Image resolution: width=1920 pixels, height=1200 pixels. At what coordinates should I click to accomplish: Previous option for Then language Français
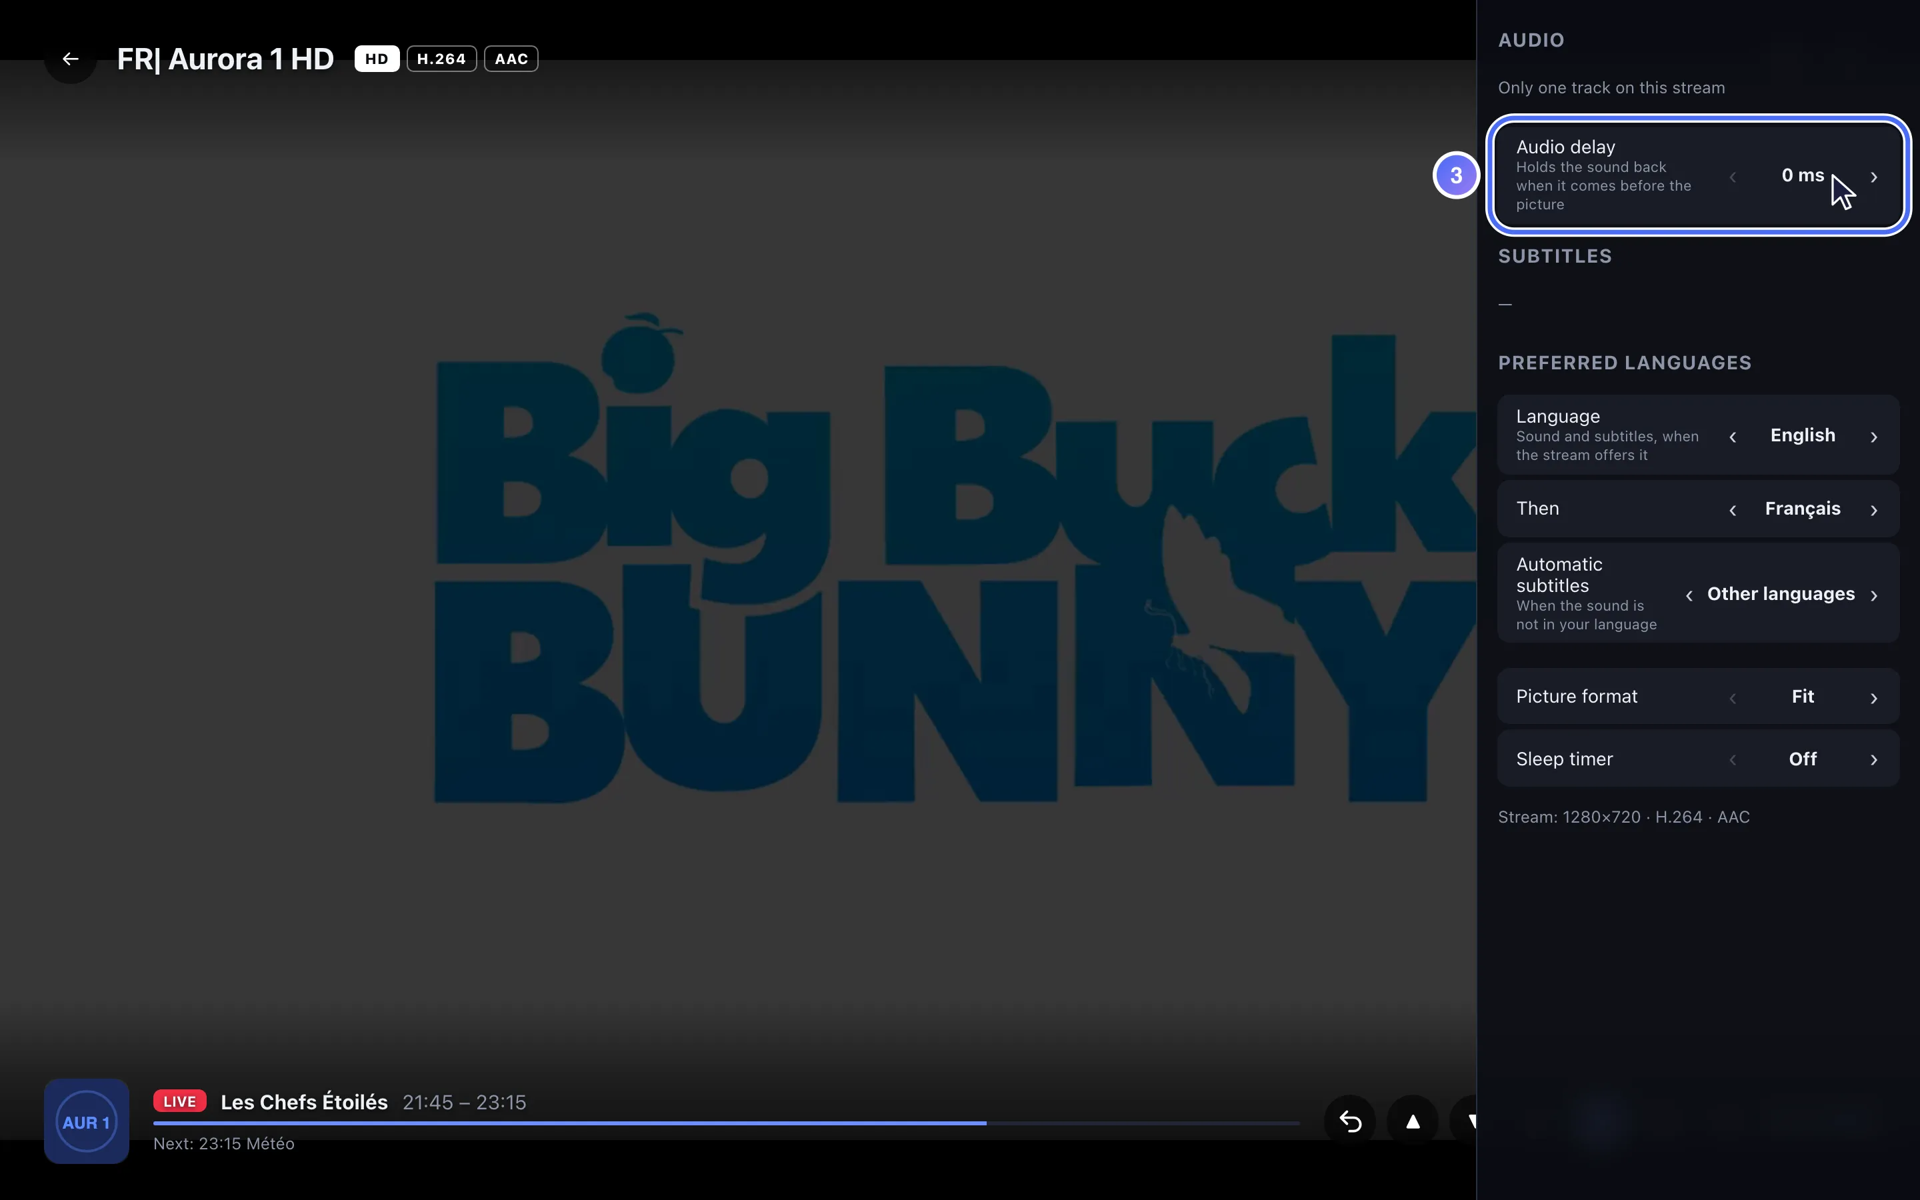1733,509
